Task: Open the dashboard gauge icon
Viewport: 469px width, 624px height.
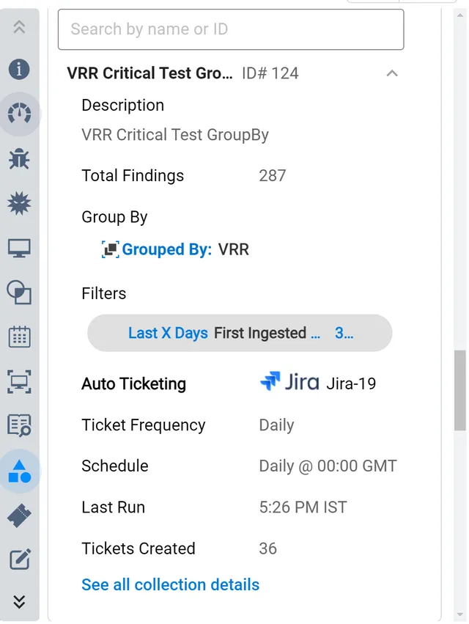Action: coord(19,114)
